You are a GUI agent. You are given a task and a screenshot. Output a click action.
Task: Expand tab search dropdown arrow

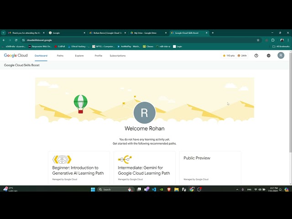pyautogui.click(x=3, y=33)
